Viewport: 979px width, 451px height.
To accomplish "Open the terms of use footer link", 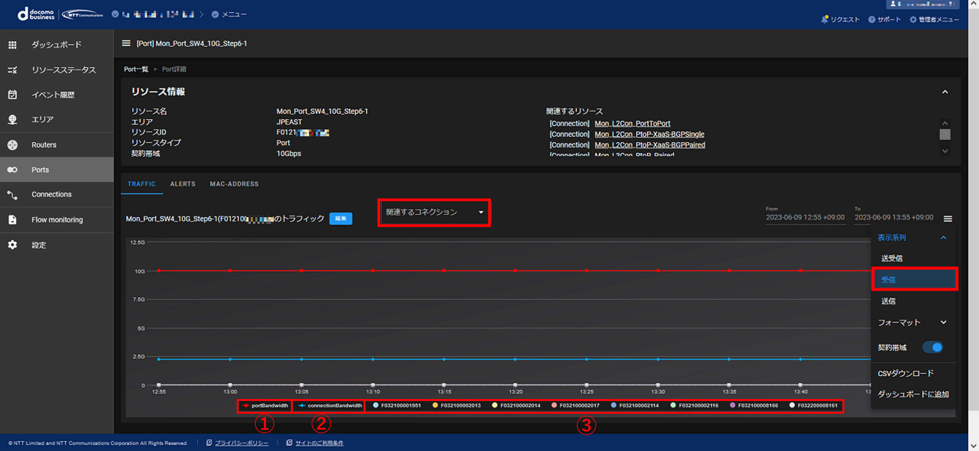I will click(320, 443).
